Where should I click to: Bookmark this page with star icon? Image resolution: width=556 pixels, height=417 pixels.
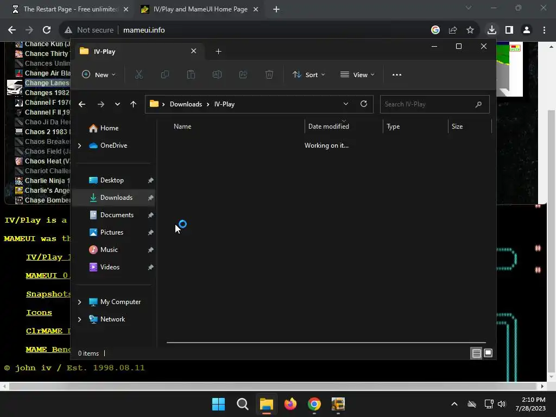pos(470,30)
